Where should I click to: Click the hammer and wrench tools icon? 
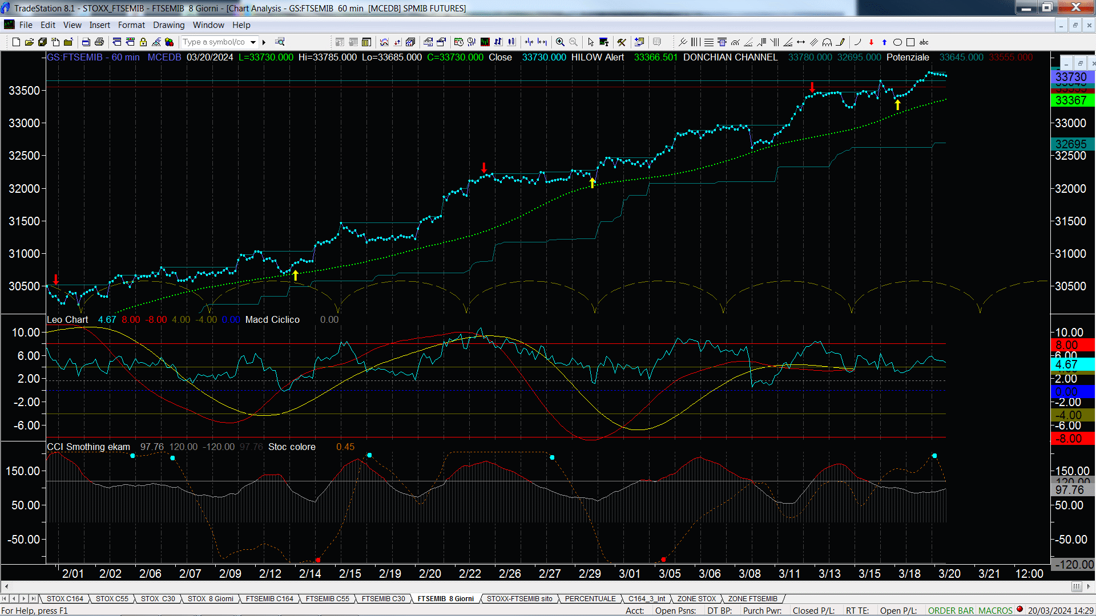(622, 42)
